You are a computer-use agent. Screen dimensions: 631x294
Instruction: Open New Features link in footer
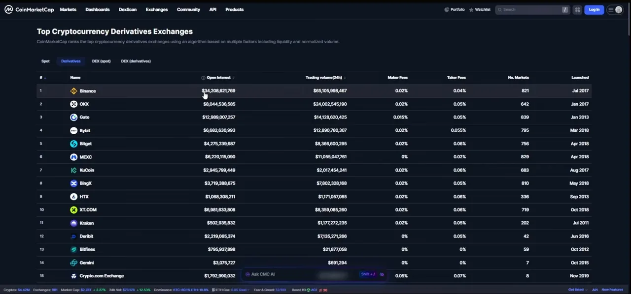click(612, 290)
